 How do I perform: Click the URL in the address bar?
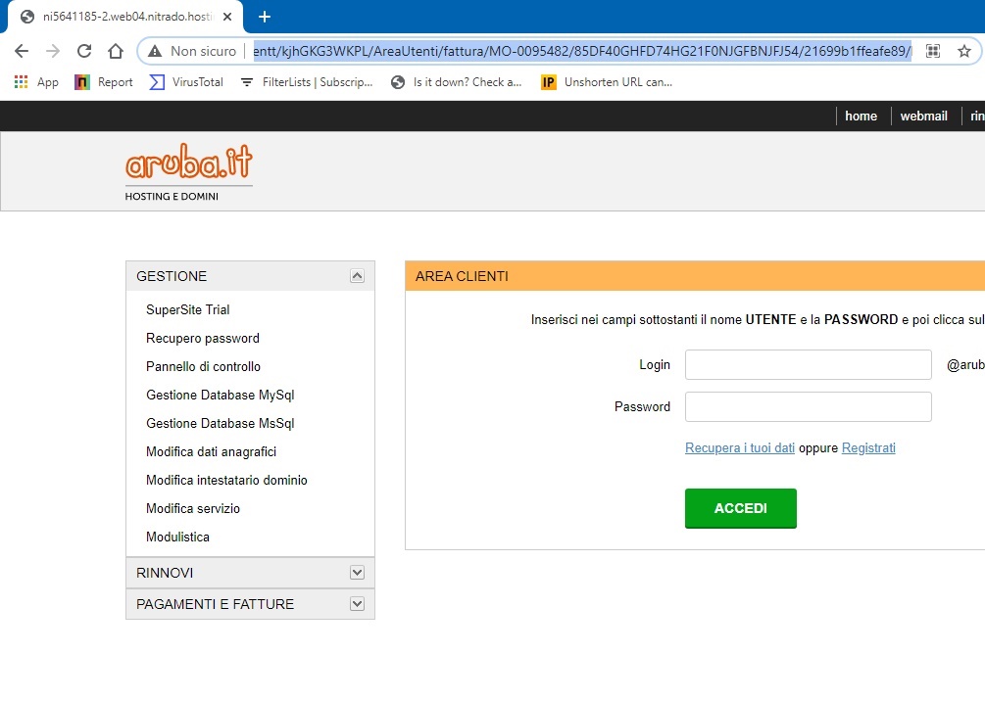pos(582,51)
